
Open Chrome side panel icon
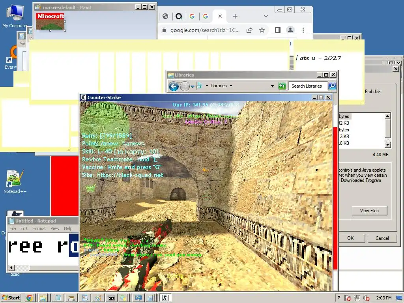click(x=277, y=30)
